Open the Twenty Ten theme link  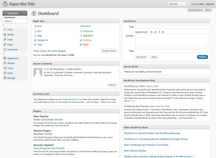click(x=46, y=51)
